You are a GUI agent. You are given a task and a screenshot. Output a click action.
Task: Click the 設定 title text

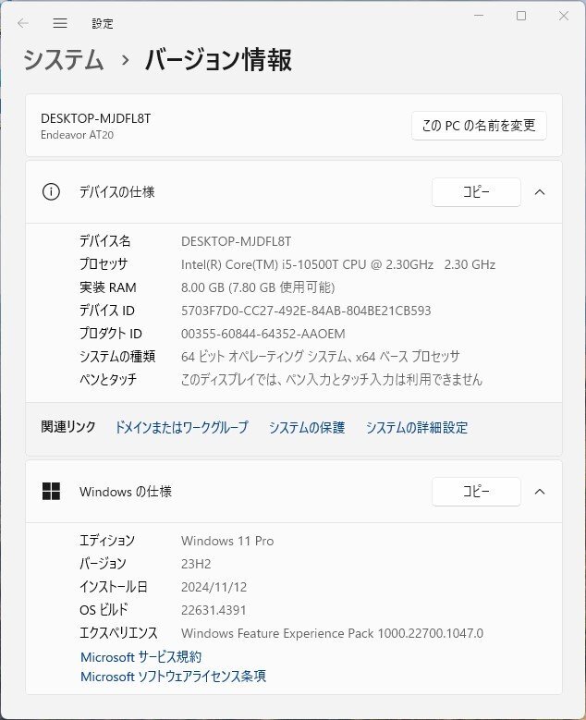pyautogui.click(x=102, y=23)
